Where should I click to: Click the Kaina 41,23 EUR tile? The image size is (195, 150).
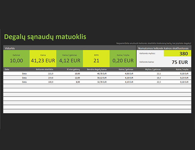(x=43, y=59)
